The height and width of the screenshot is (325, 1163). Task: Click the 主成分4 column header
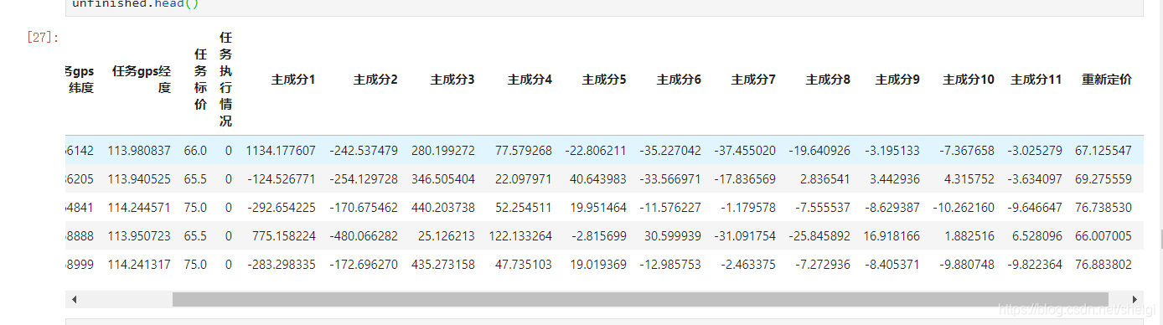530,80
